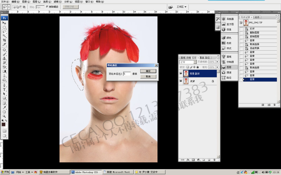
Task: Choose the Zoom tool in toolbox
Action: pos(4,116)
